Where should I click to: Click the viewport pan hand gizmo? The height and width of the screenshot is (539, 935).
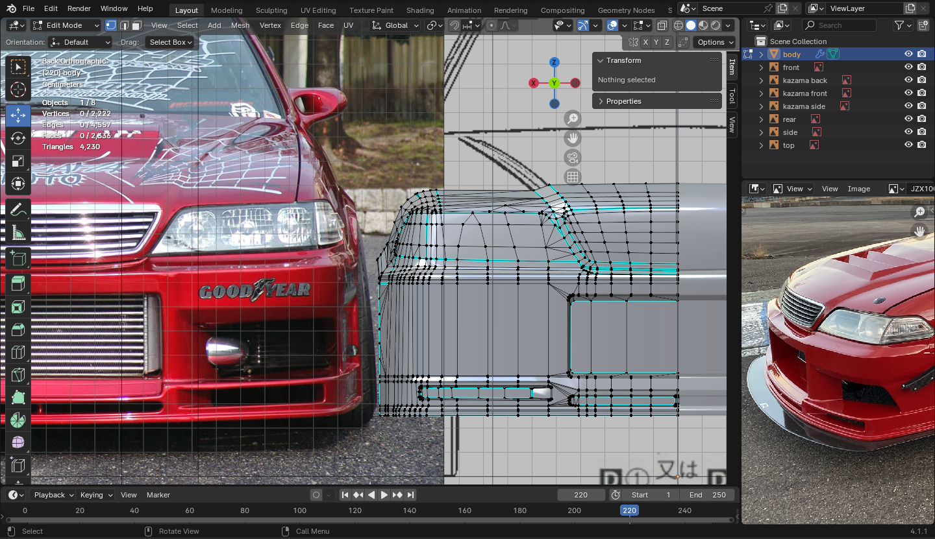coord(573,138)
